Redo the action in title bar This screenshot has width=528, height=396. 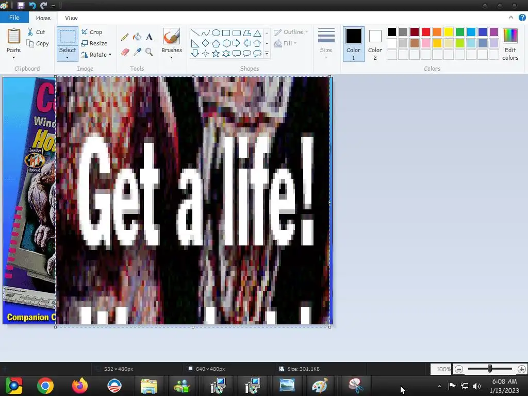(43, 5)
